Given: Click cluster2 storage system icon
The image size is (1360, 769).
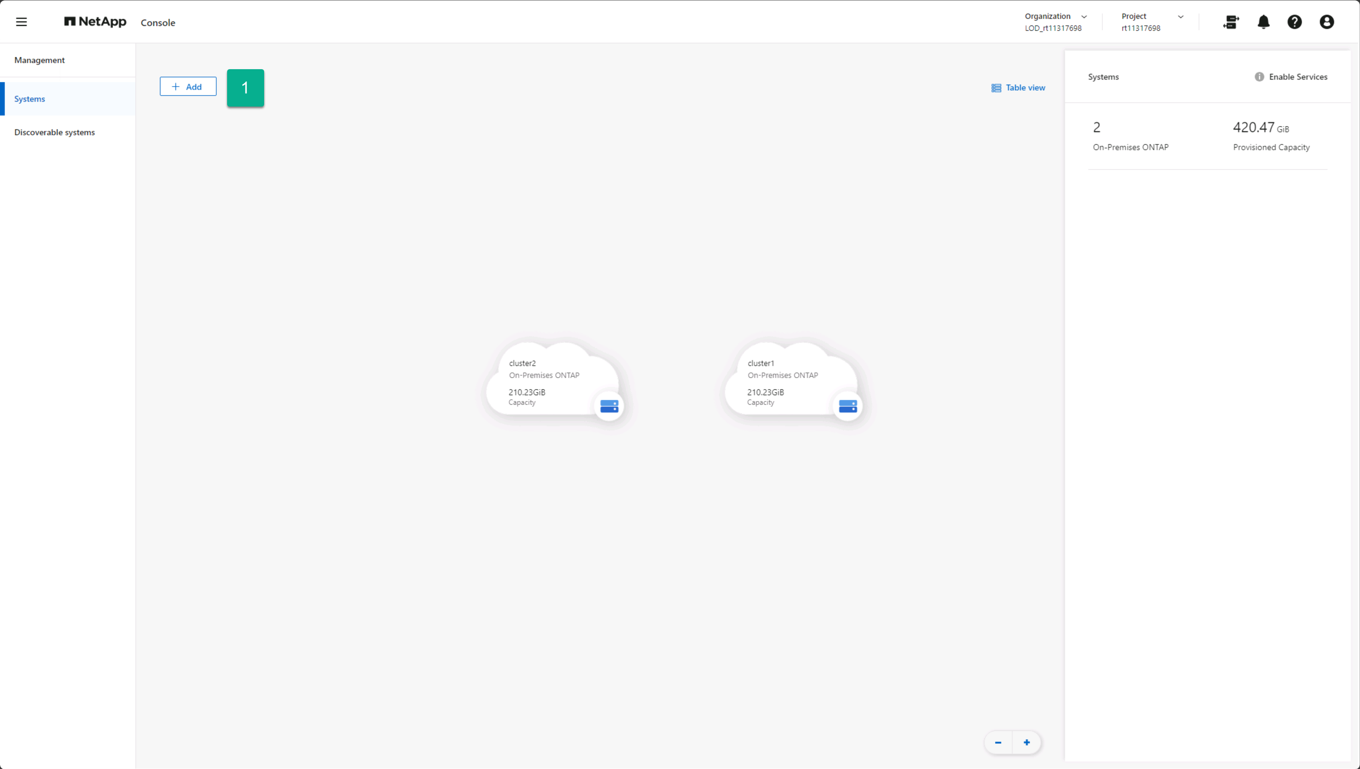Looking at the screenshot, I should click(609, 406).
